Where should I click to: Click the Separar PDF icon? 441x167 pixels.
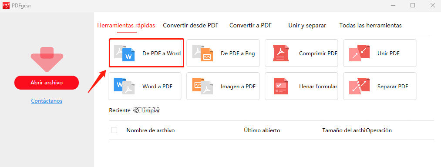[x=359, y=86]
